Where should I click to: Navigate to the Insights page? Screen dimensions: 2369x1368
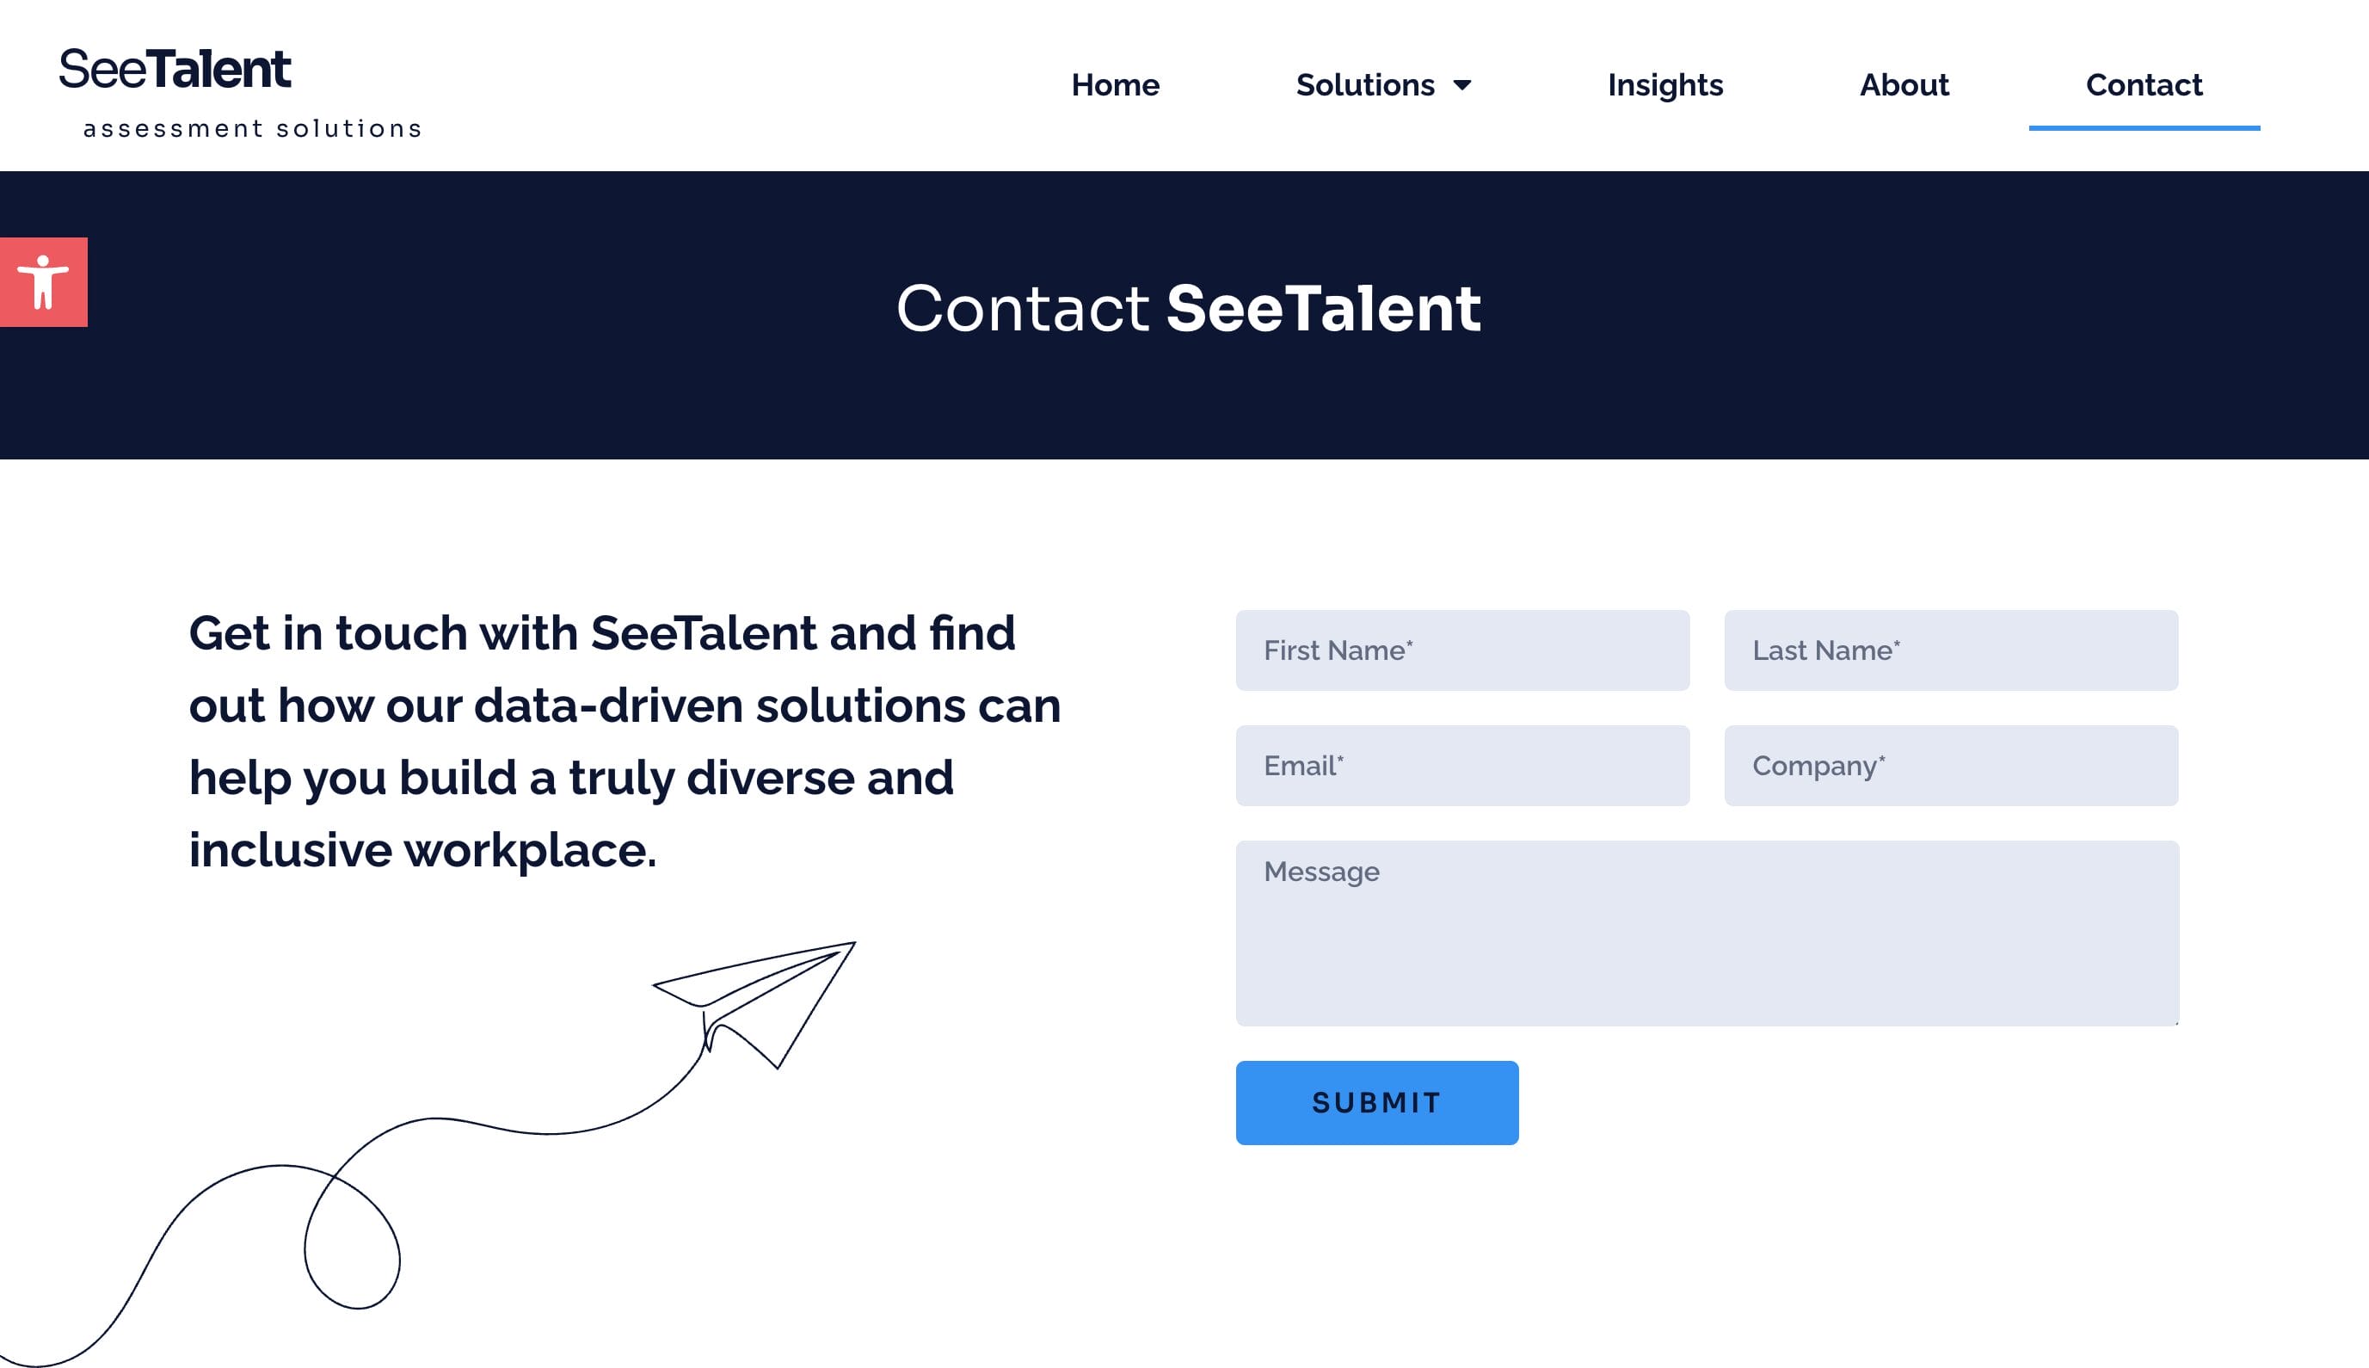(1664, 85)
